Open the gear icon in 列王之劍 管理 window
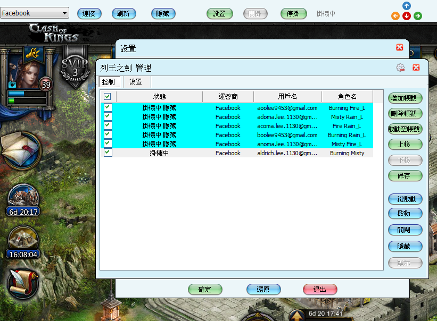The width and height of the screenshot is (437, 321). [400, 67]
